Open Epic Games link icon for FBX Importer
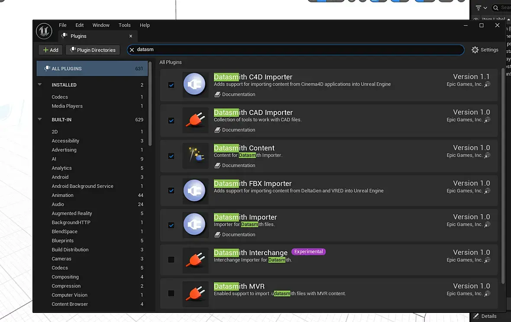This screenshot has width=511, height=322. click(487, 191)
